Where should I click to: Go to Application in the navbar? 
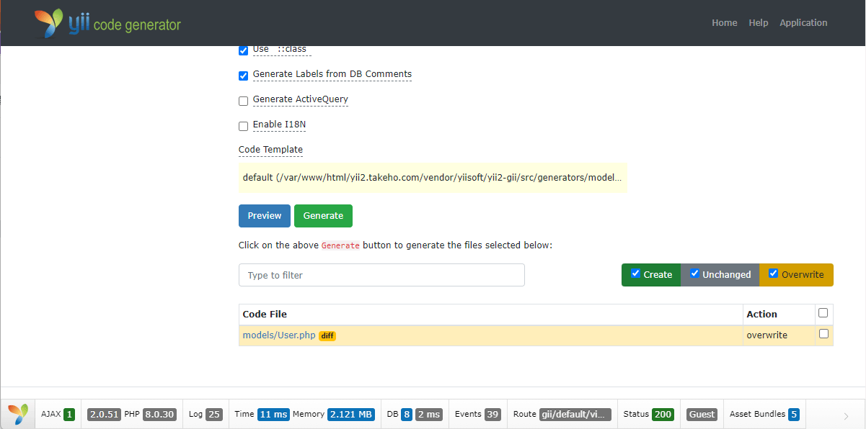(x=803, y=23)
